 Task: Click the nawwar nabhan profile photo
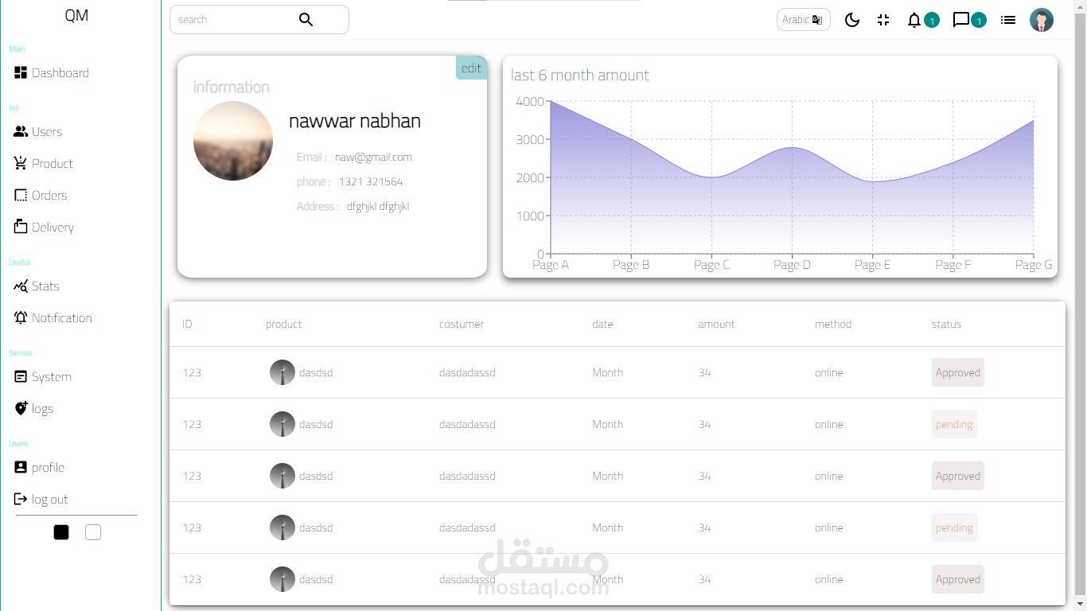click(x=233, y=141)
